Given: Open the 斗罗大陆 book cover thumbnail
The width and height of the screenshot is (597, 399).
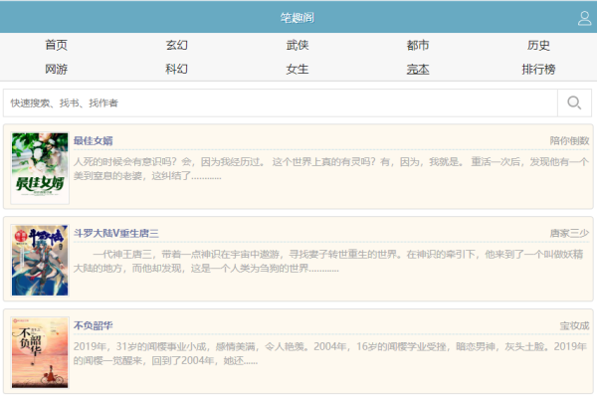Looking at the screenshot, I should click(40, 261).
